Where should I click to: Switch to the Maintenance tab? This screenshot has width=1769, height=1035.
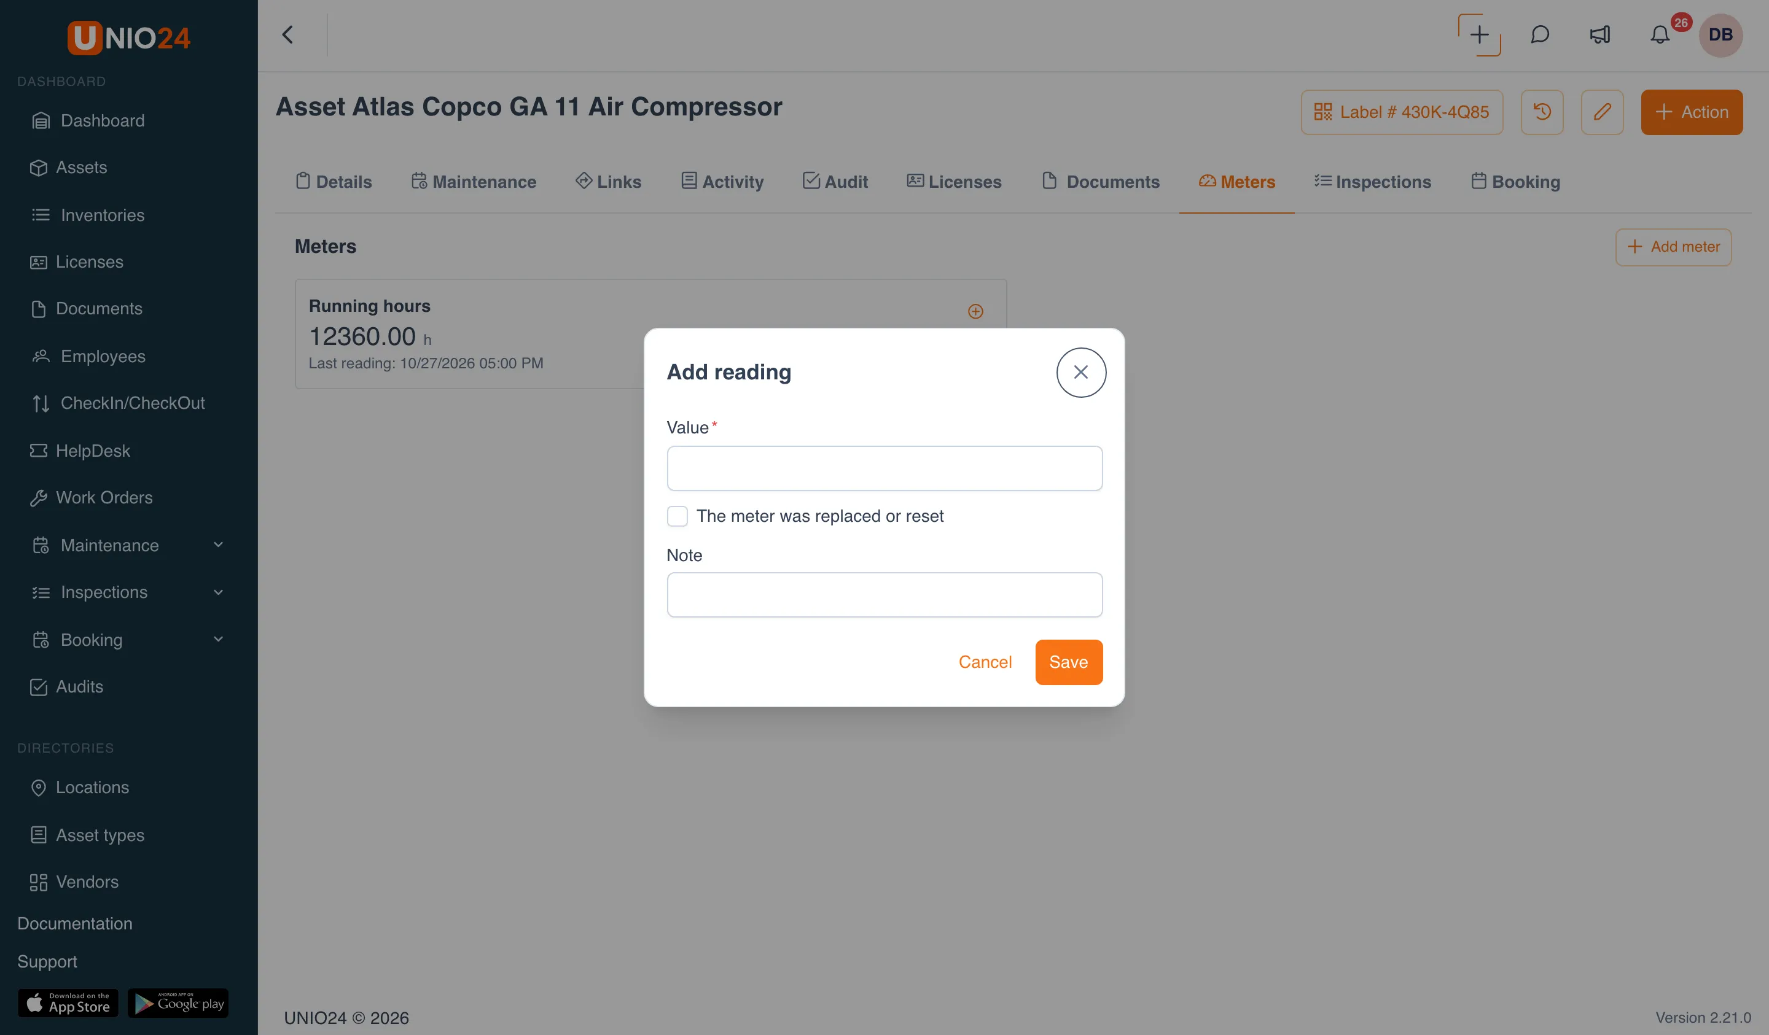pyautogui.click(x=474, y=182)
